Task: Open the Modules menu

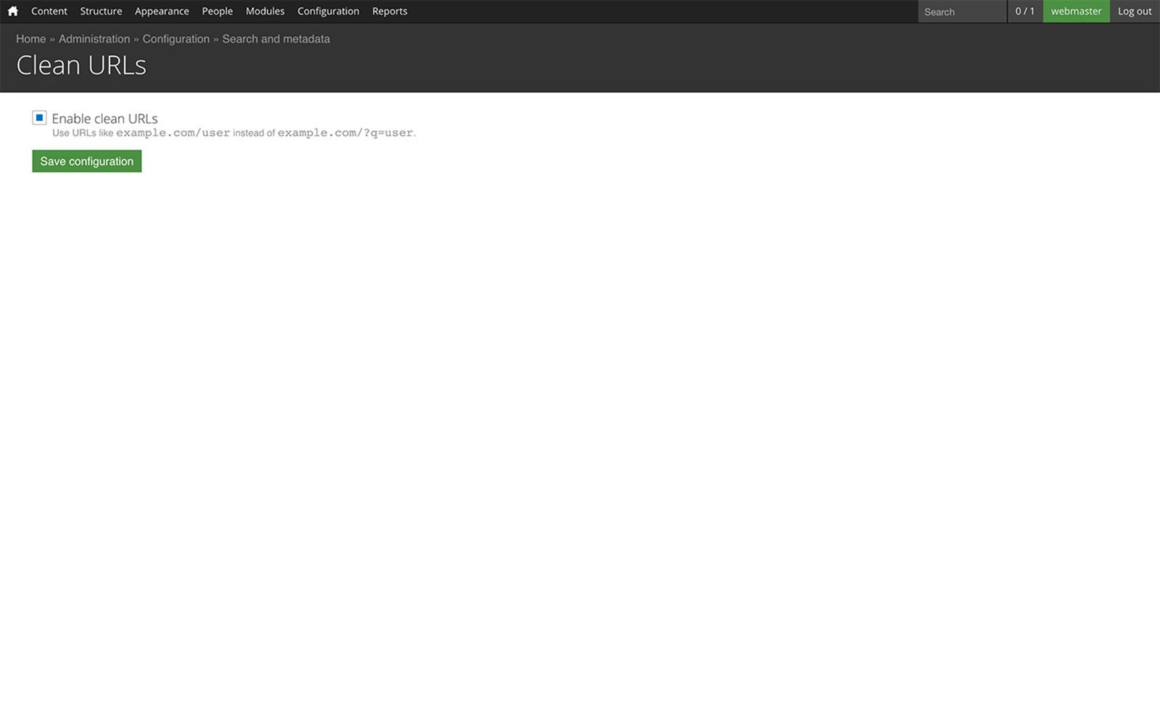Action: point(265,11)
